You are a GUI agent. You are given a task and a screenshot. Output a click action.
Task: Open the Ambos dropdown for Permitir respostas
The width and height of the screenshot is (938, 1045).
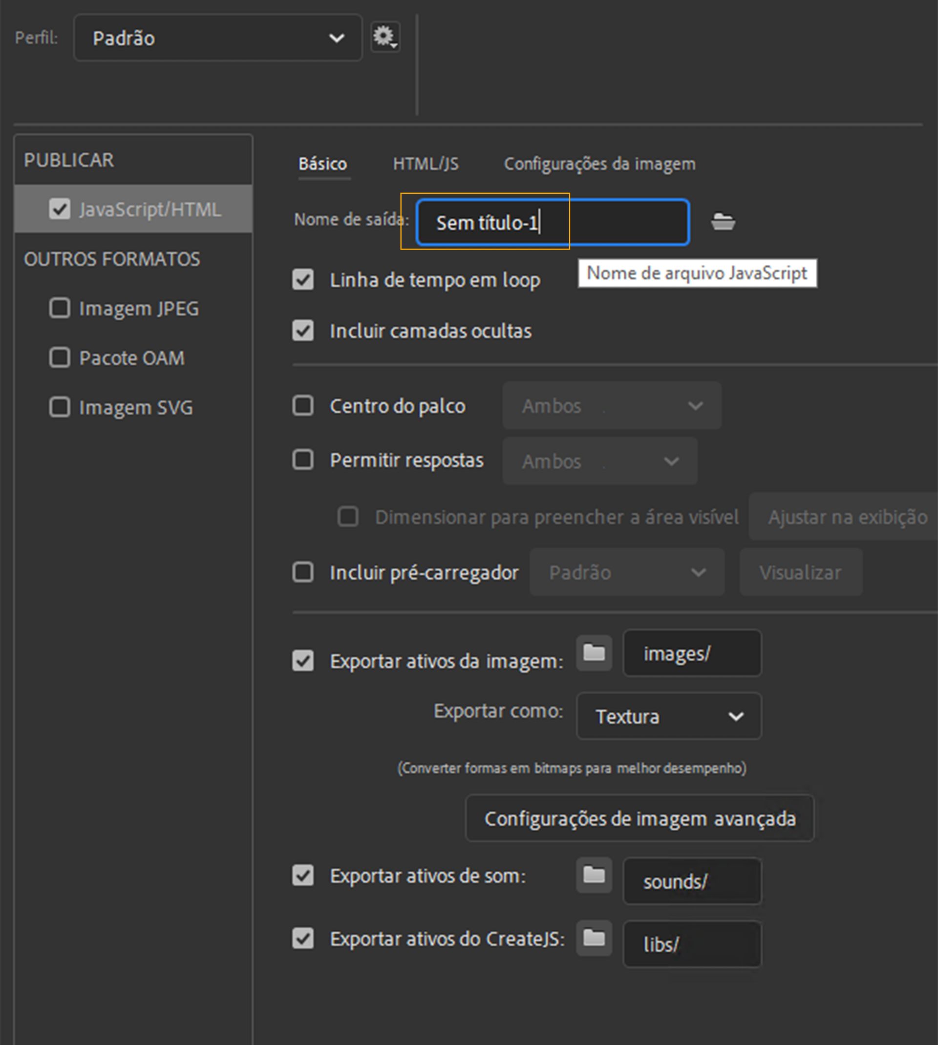(x=599, y=461)
